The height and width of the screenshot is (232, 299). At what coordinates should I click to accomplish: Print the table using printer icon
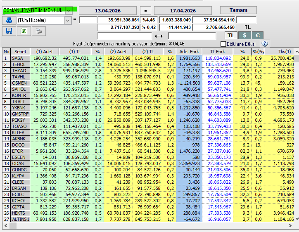(39, 31)
